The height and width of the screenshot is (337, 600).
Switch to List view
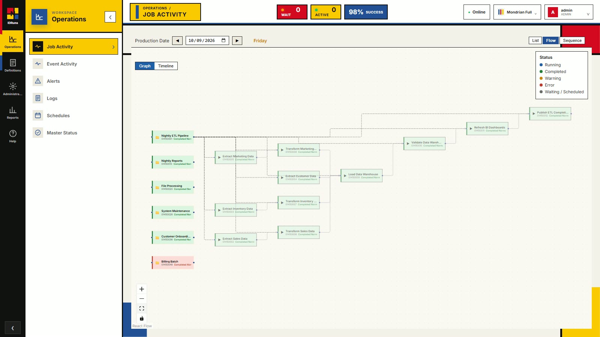tap(535, 40)
